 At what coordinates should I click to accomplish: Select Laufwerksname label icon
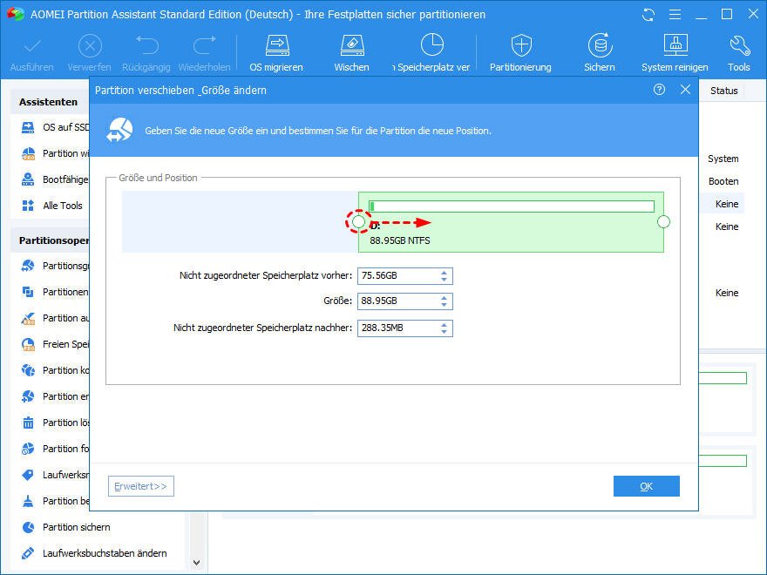28,475
